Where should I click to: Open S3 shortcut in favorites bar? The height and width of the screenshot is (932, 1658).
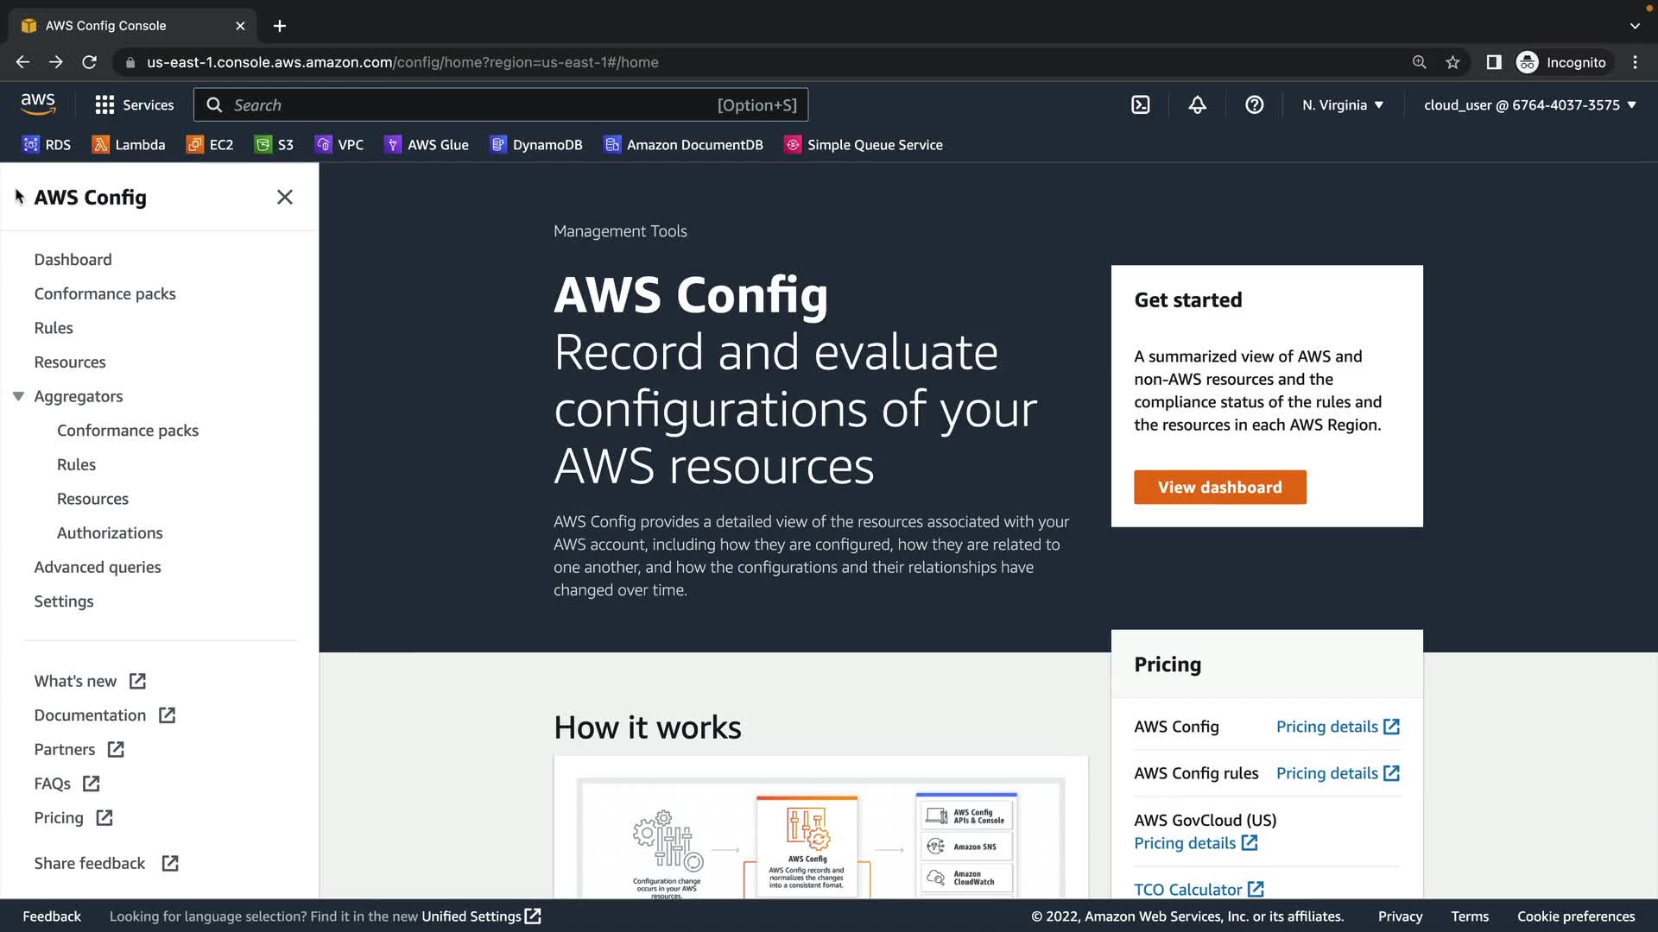[275, 145]
